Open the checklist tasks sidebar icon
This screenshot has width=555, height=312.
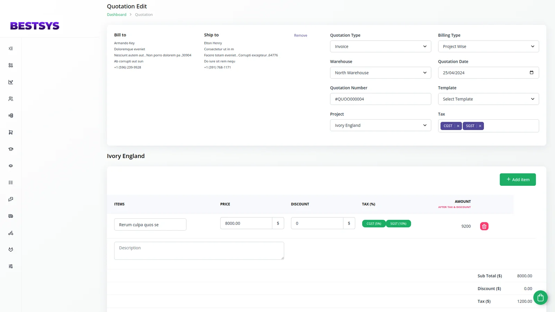tap(11, 182)
